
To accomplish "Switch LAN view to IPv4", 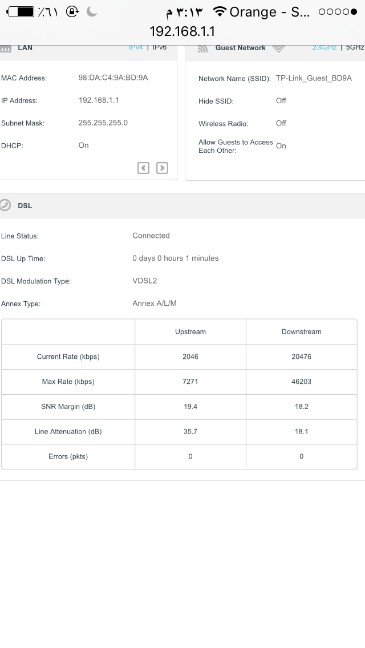I will pyautogui.click(x=136, y=47).
